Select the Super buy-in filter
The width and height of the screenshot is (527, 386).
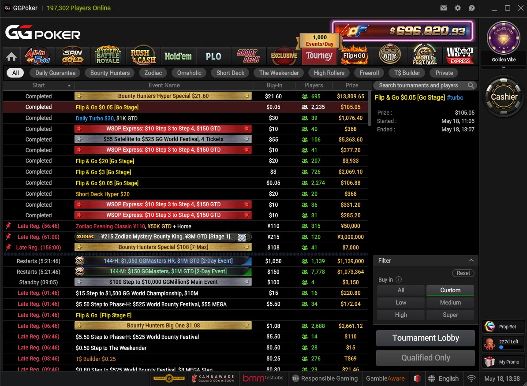click(450, 315)
